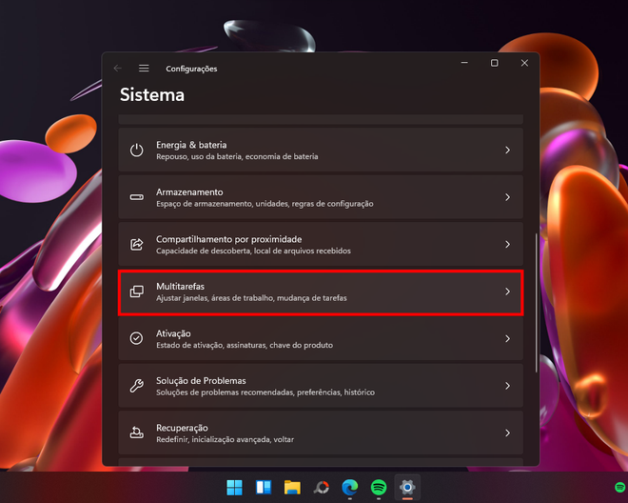Click the Sistema page heading
This screenshot has height=503, width=628.
[152, 95]
